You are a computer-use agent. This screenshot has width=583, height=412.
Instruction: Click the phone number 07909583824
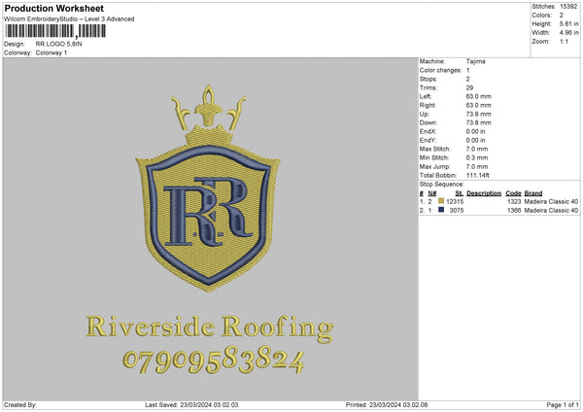214,360
